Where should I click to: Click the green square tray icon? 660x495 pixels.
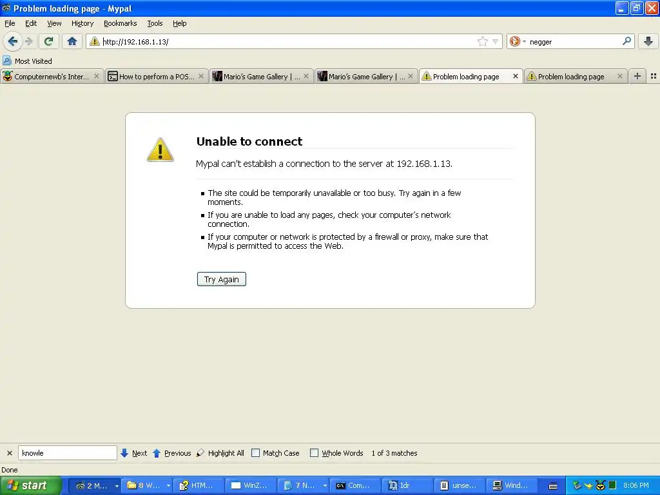[612, 485]
